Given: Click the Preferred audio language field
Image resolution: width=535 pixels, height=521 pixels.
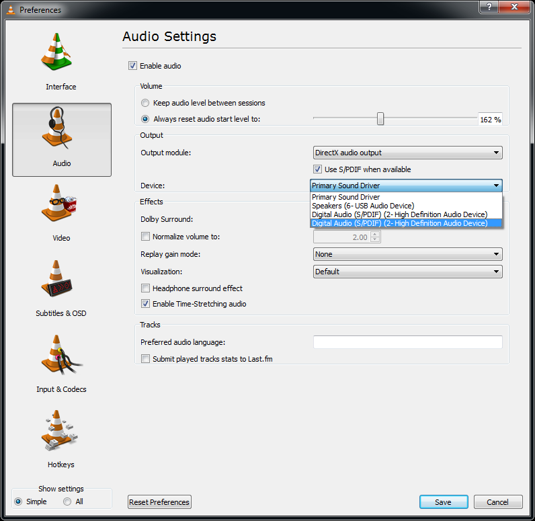Looking at the screenshot, I should pos(407,342).
